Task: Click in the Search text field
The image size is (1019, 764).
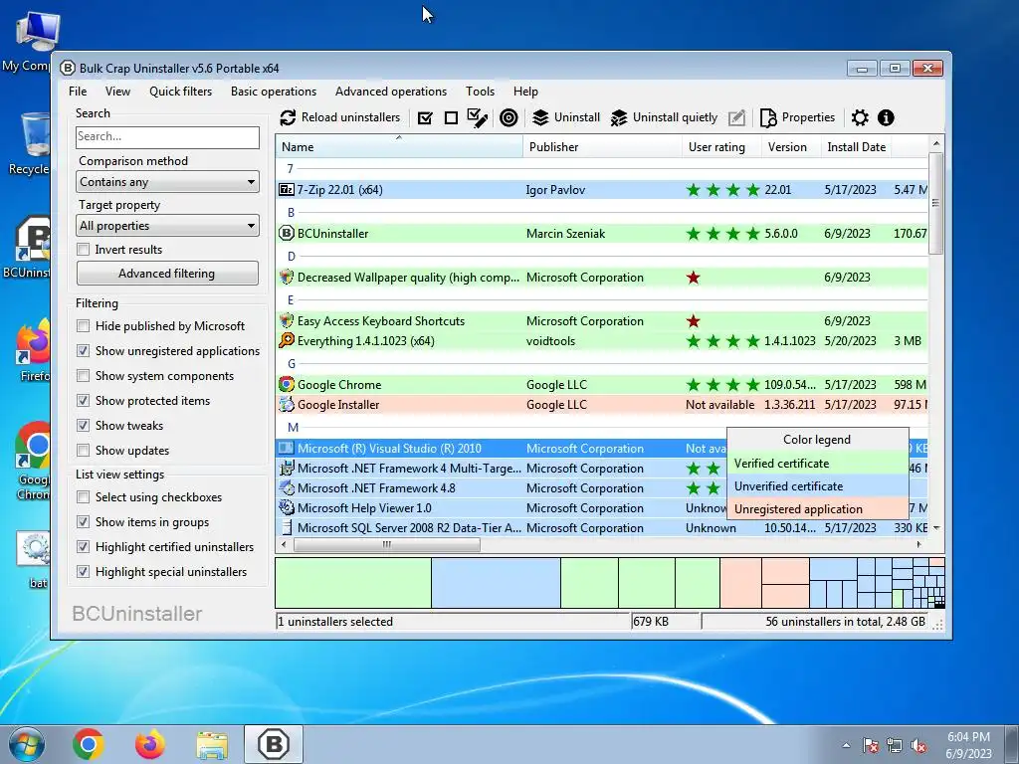Action: (167, 136)
